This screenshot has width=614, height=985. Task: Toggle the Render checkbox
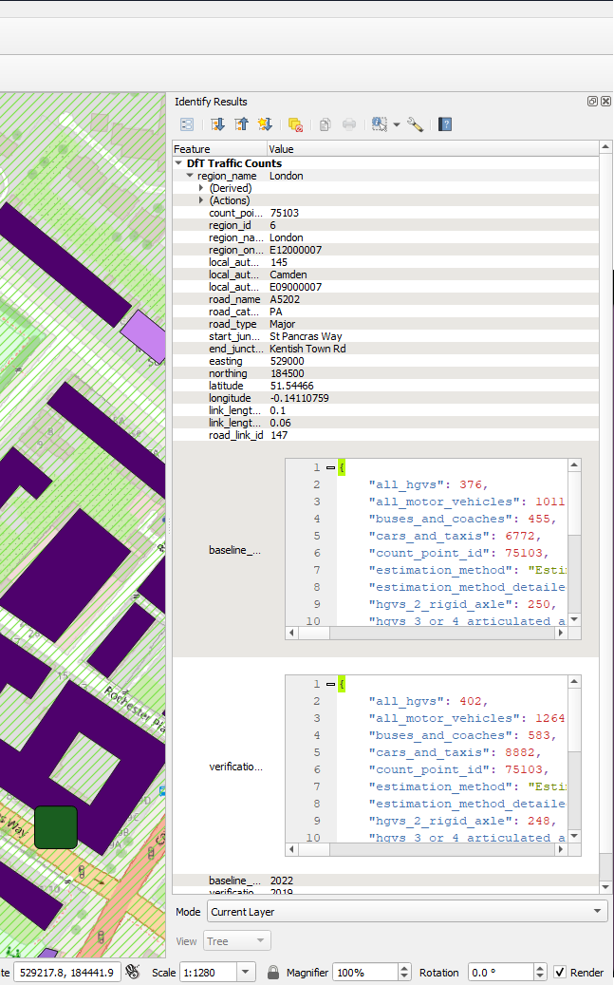(x=561, y=973)
